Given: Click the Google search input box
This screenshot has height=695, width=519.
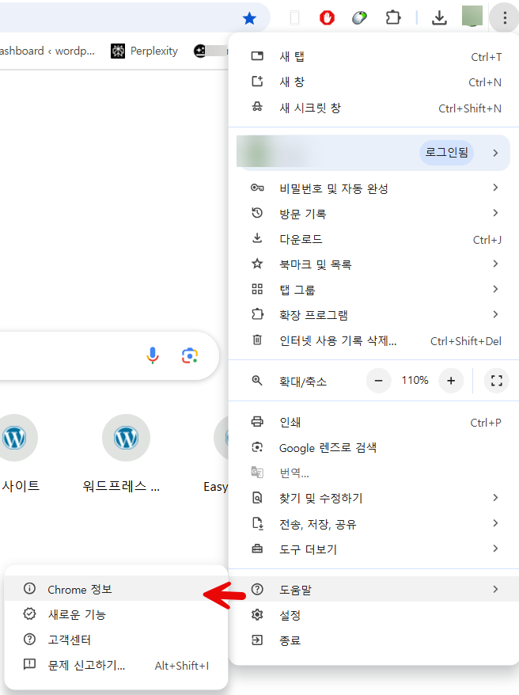Looking at the screenshot, I should [108, 355].
